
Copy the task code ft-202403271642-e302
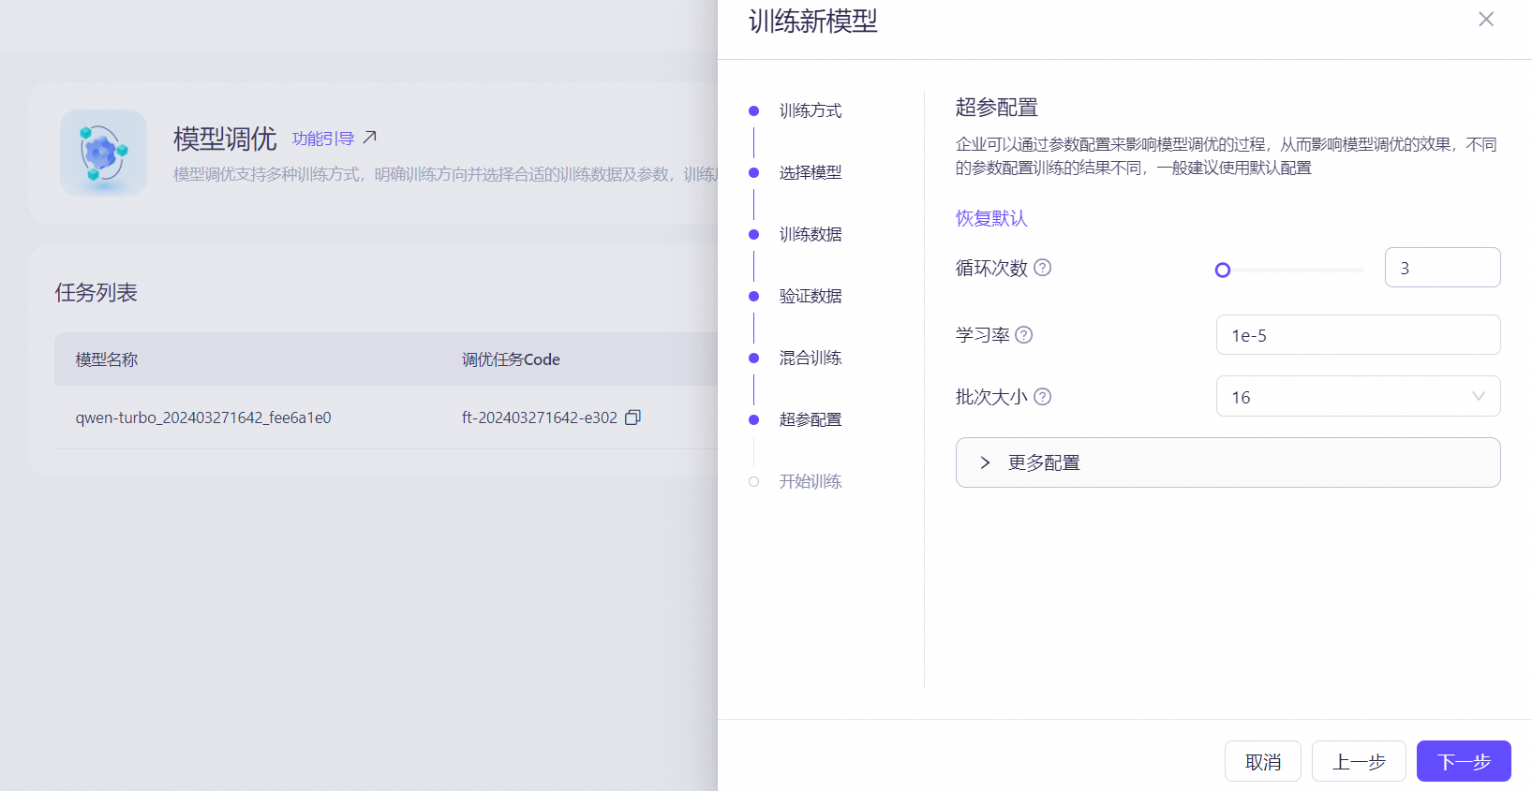(632, 417)
